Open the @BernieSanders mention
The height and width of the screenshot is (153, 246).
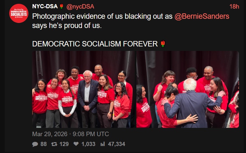click(202, 17)
